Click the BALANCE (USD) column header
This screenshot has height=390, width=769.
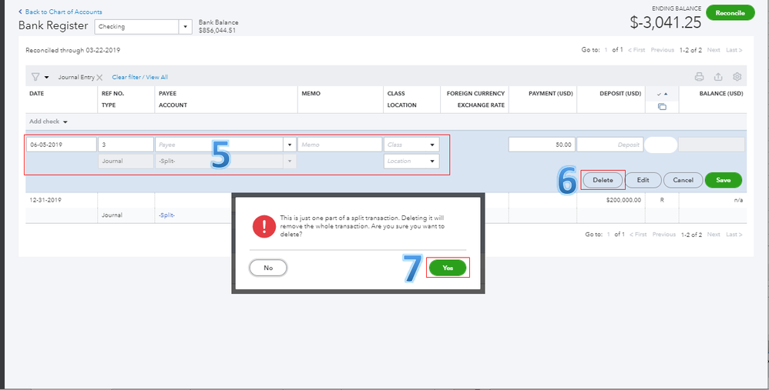point(721,94)
